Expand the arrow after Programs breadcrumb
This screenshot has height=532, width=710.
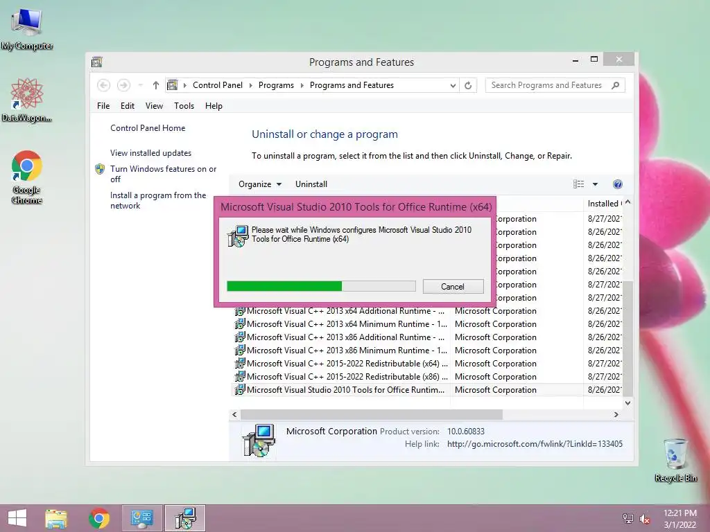pyautogui.click(x=302, y=85)
